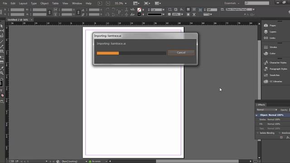This screenshot has width=290, height=163.
Task: Cancel the liamtrace.ai import
Action: click(181, 53)
